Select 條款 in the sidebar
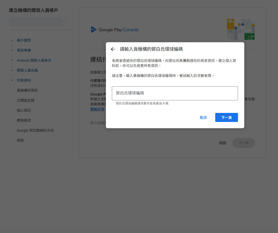Image resolution: width=278 pixels, height=233 pixels. pyautogui.click(x=20, y=140)
